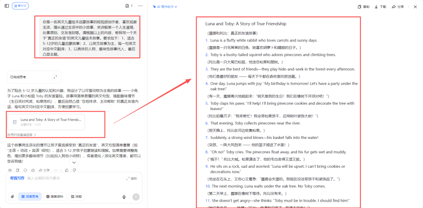This screenshot has width=423, height=208.
Task: Click the paperclip attachment icon
Action: [x=13, y=197]
